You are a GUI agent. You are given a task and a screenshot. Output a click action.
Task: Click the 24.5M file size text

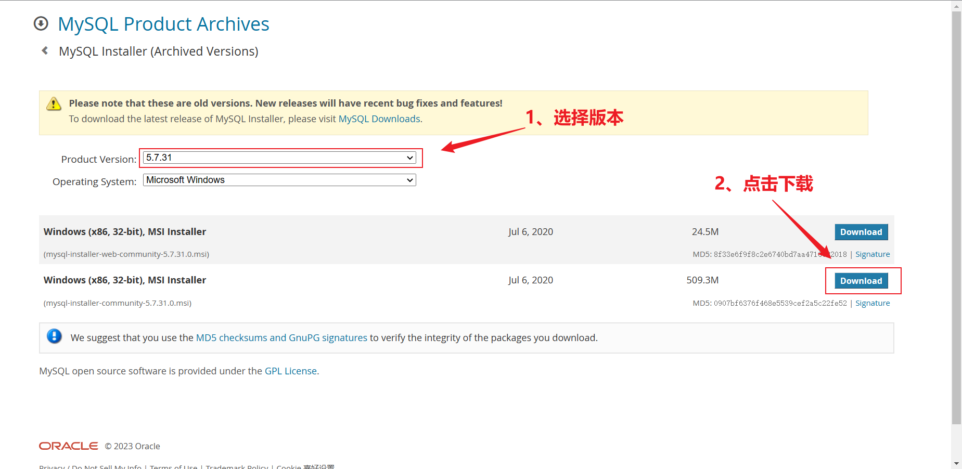705,232
